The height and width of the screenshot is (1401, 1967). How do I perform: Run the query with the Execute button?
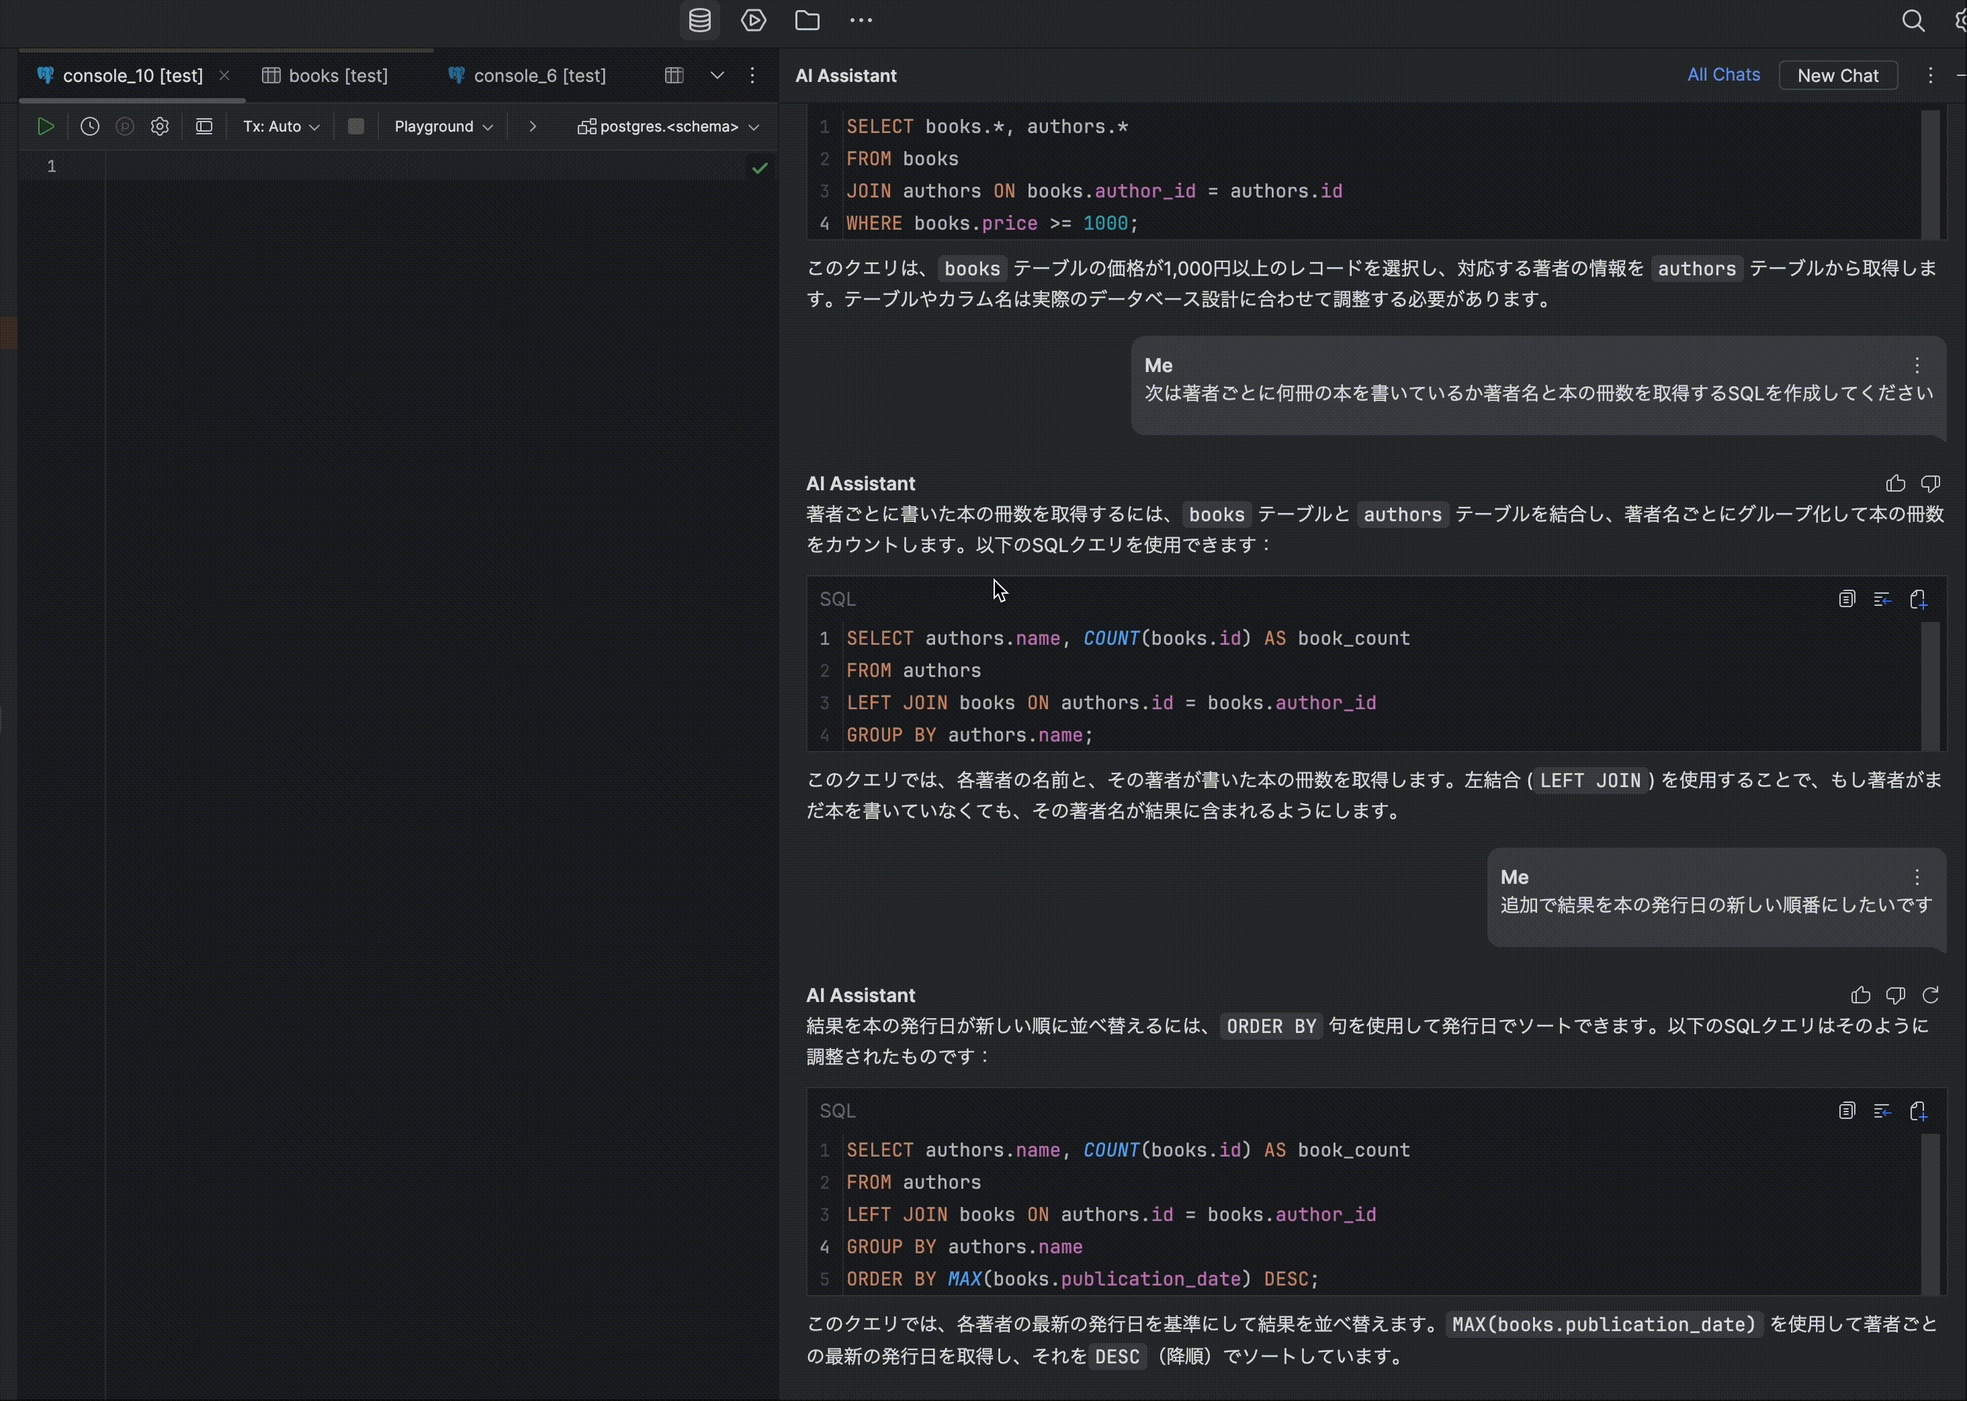tap(46, 127)
